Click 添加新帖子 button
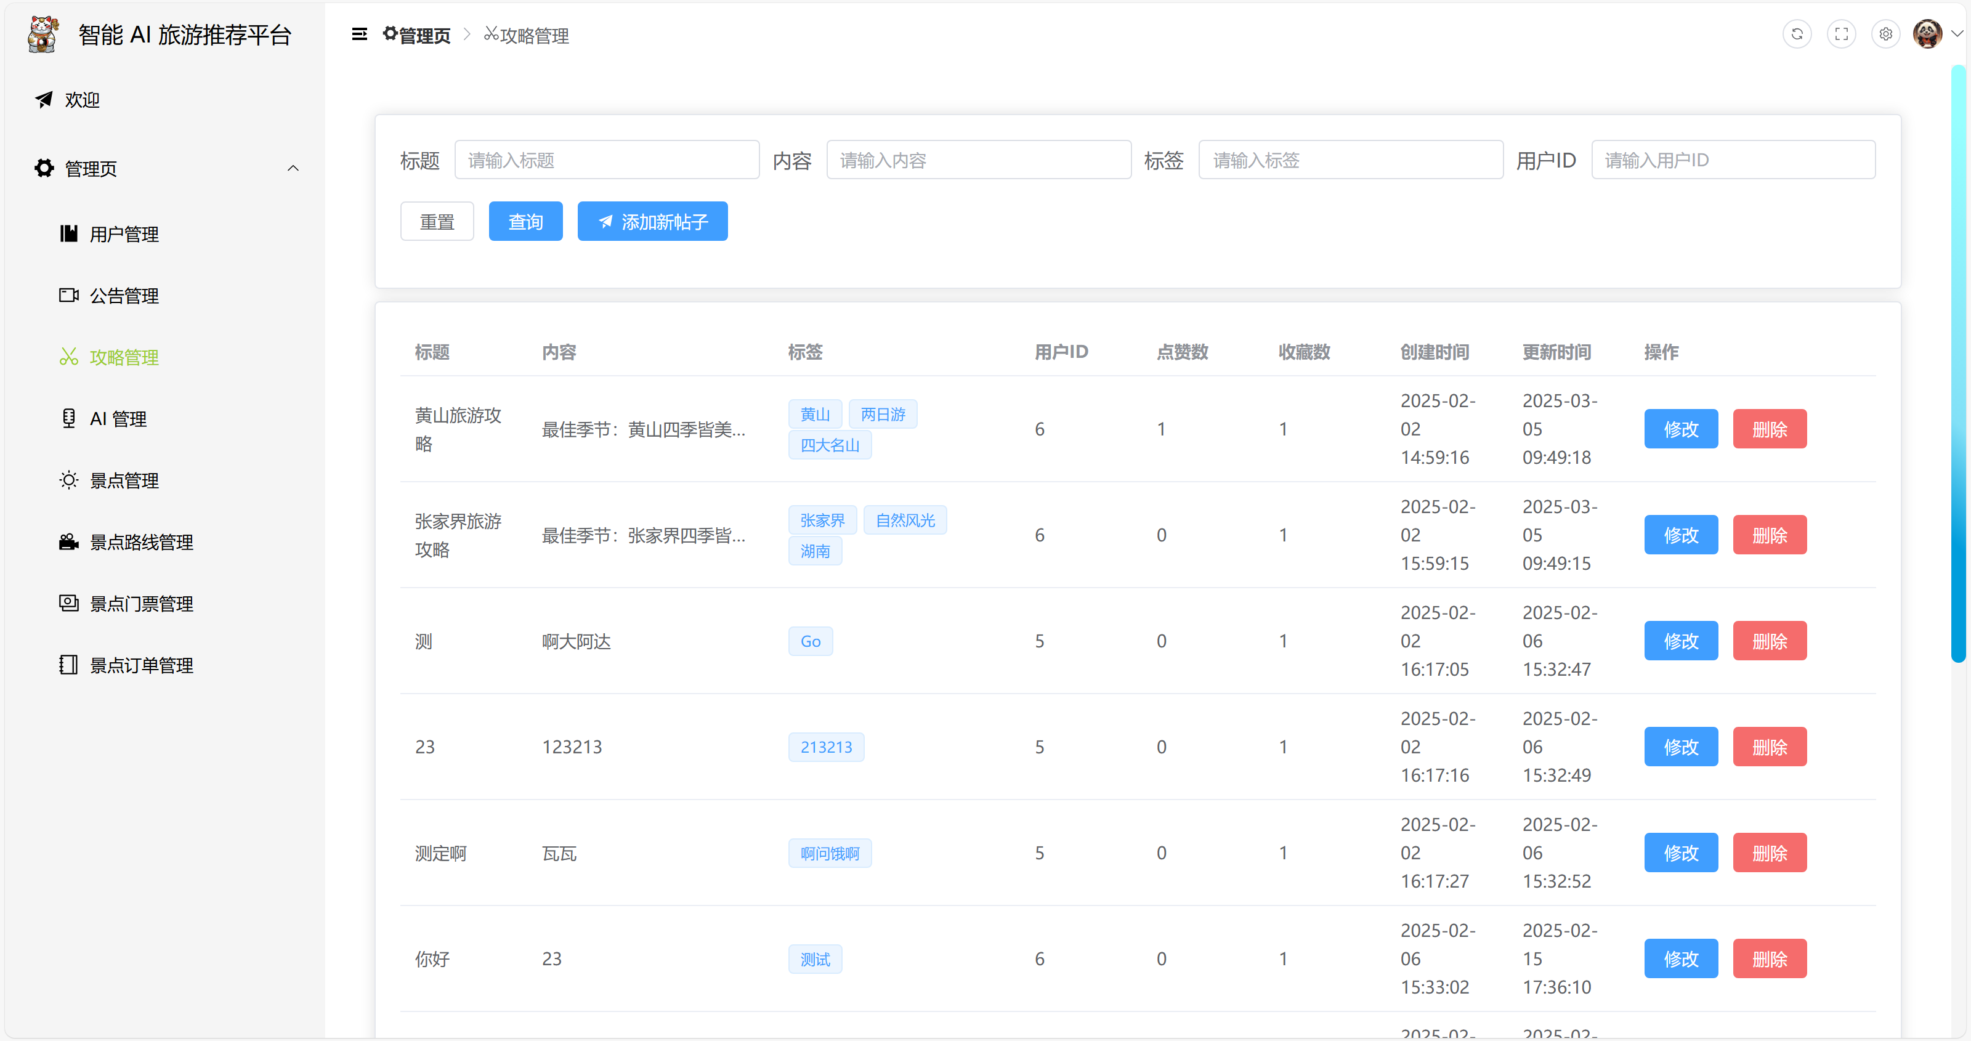 [x=652, y=222]
